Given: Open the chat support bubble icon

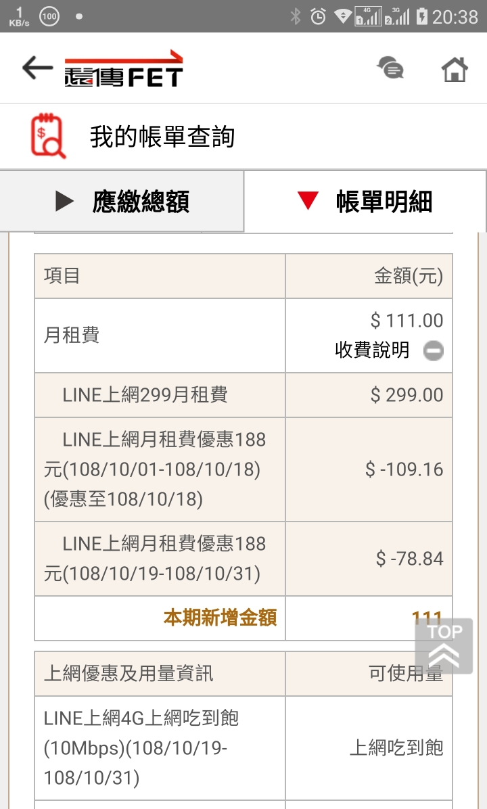Looking at the screenshot, I should (390, 68).
